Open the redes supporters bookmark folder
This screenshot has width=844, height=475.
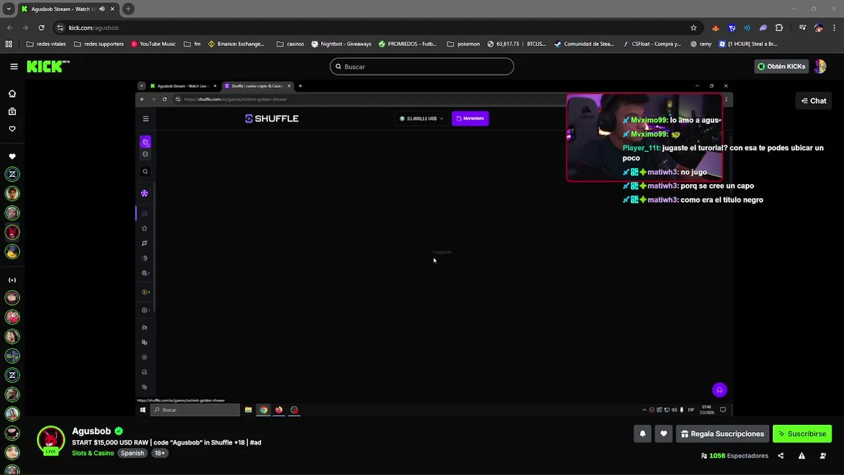pos(99,44)
